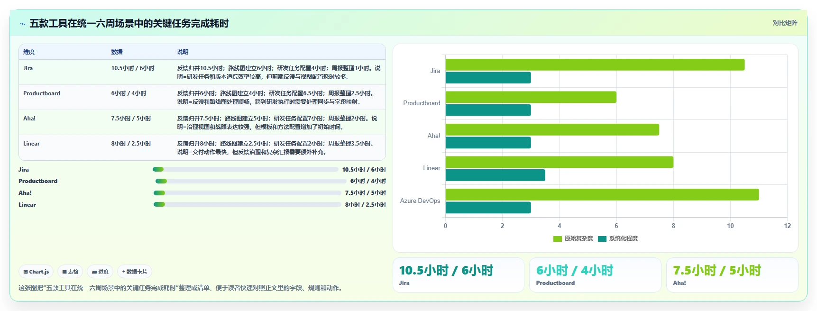The width and height of the screenshot is (817, 311).
Task: Click the Productboard axis label in chart
Action: tap(422, 103)
